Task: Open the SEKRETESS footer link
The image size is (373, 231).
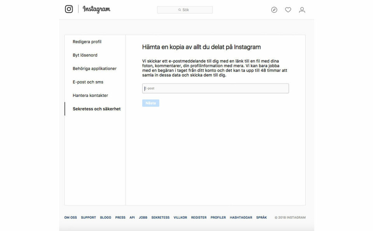Action: click(x=160, y=217)
